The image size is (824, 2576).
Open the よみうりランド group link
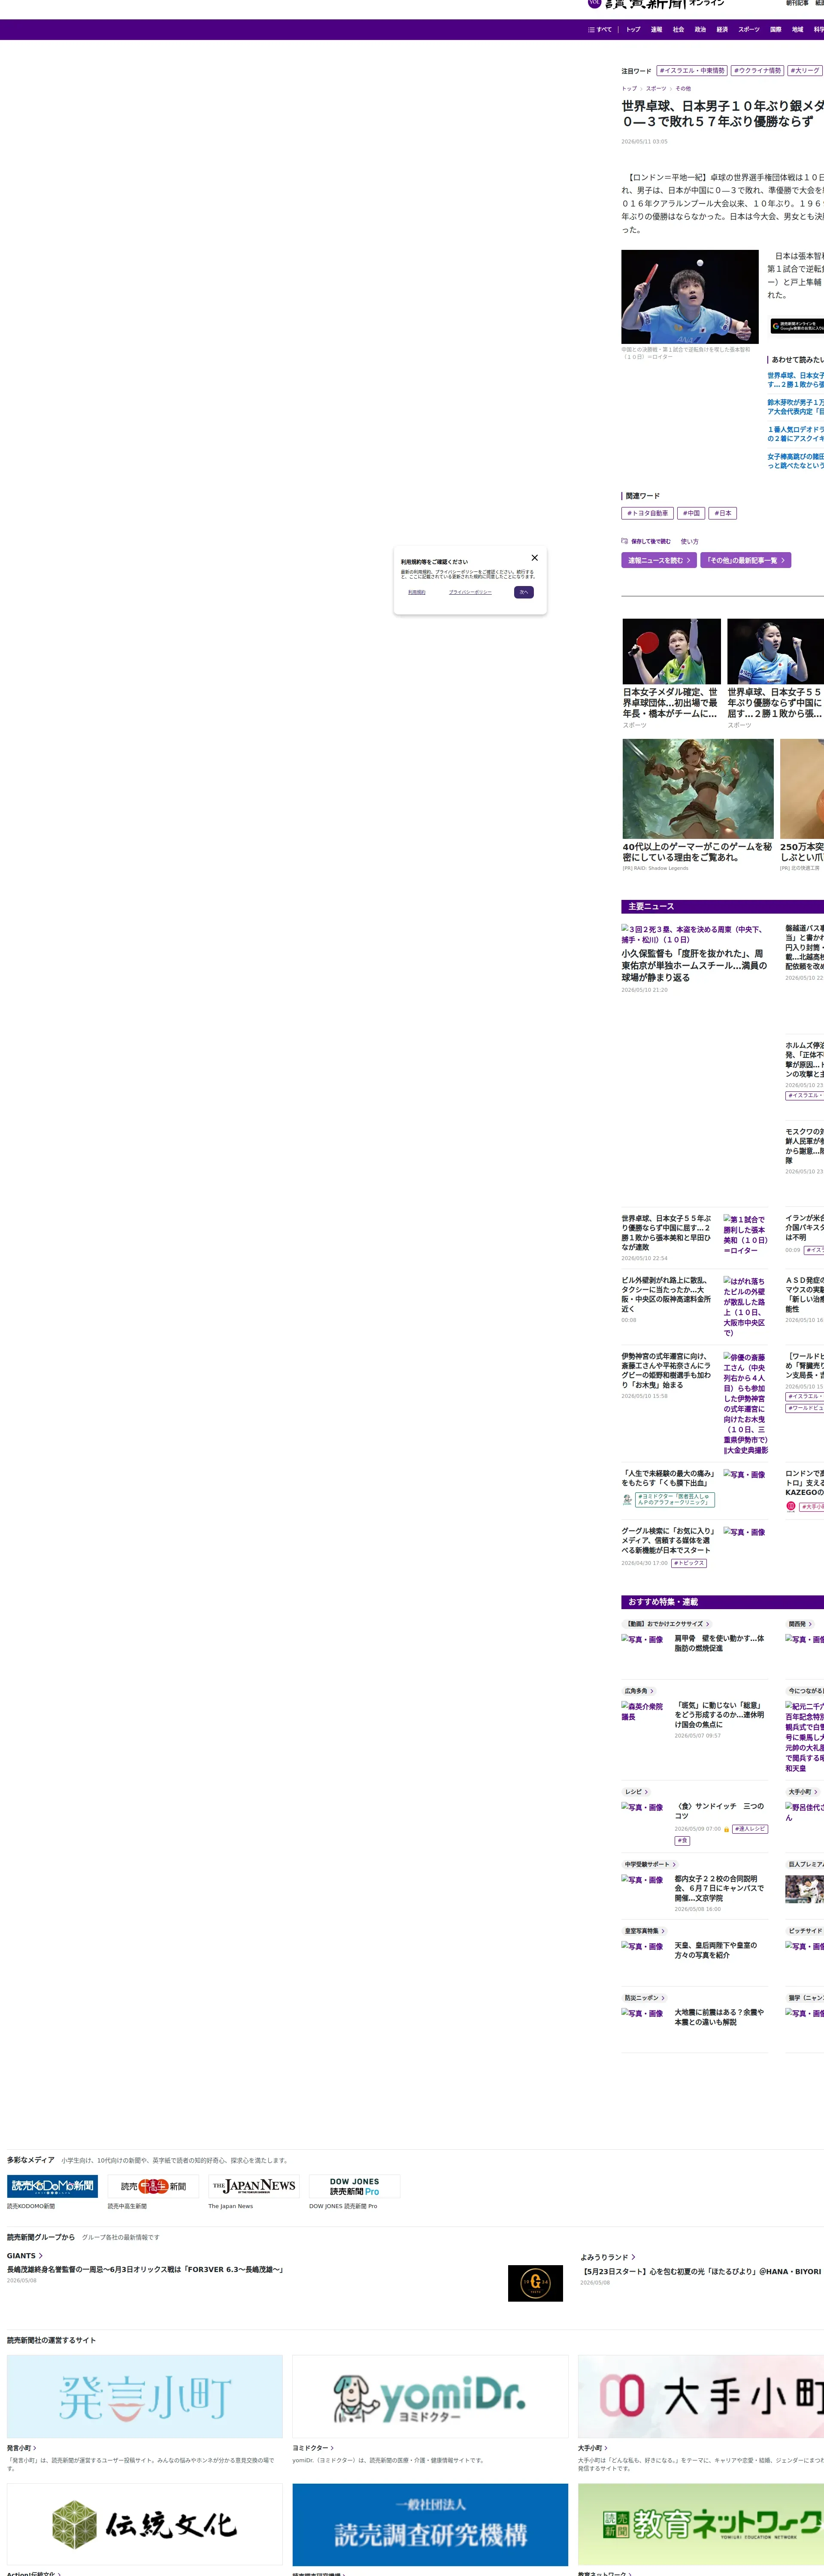pos(608,2257)
